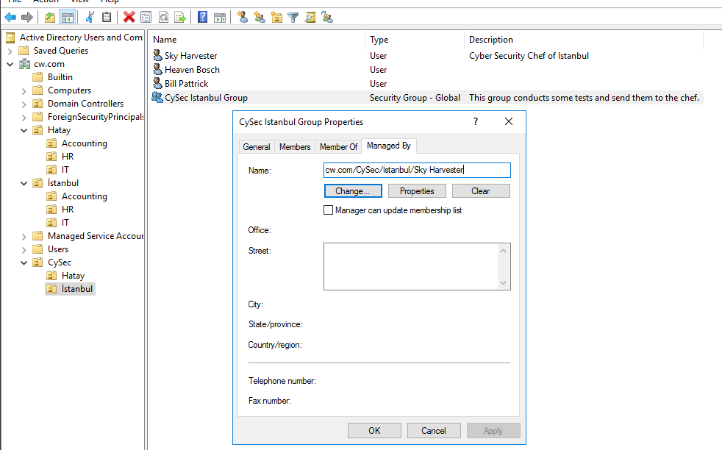This screenshot has width=722, height=450.
Task: Enable Manager can update membership list
Action: tap(329, 210)
